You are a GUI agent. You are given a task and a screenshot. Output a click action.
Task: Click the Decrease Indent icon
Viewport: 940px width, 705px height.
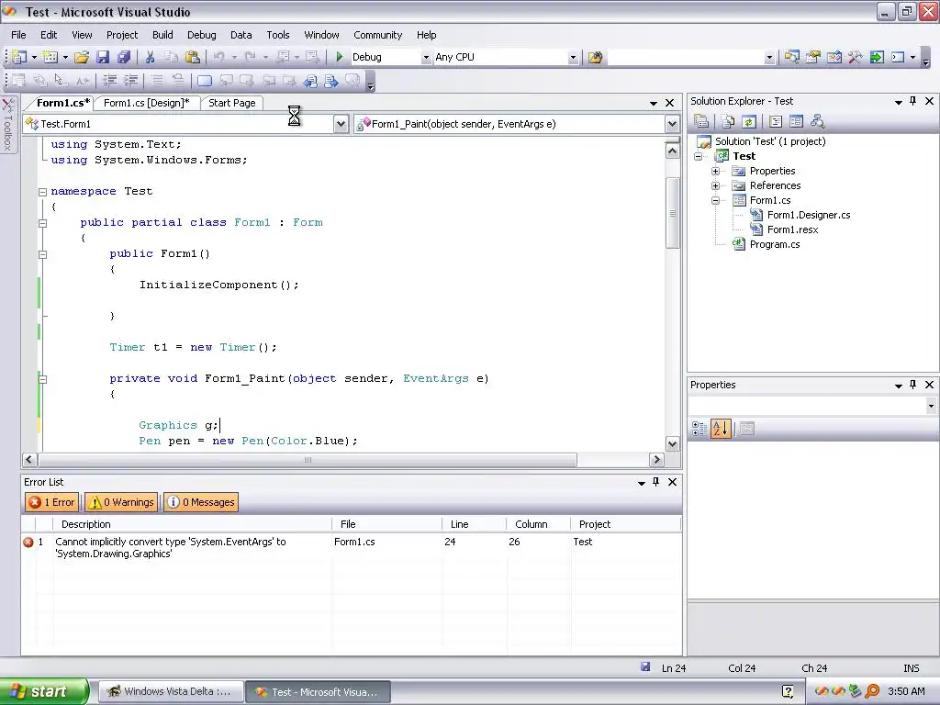click(x=110, y=81)
